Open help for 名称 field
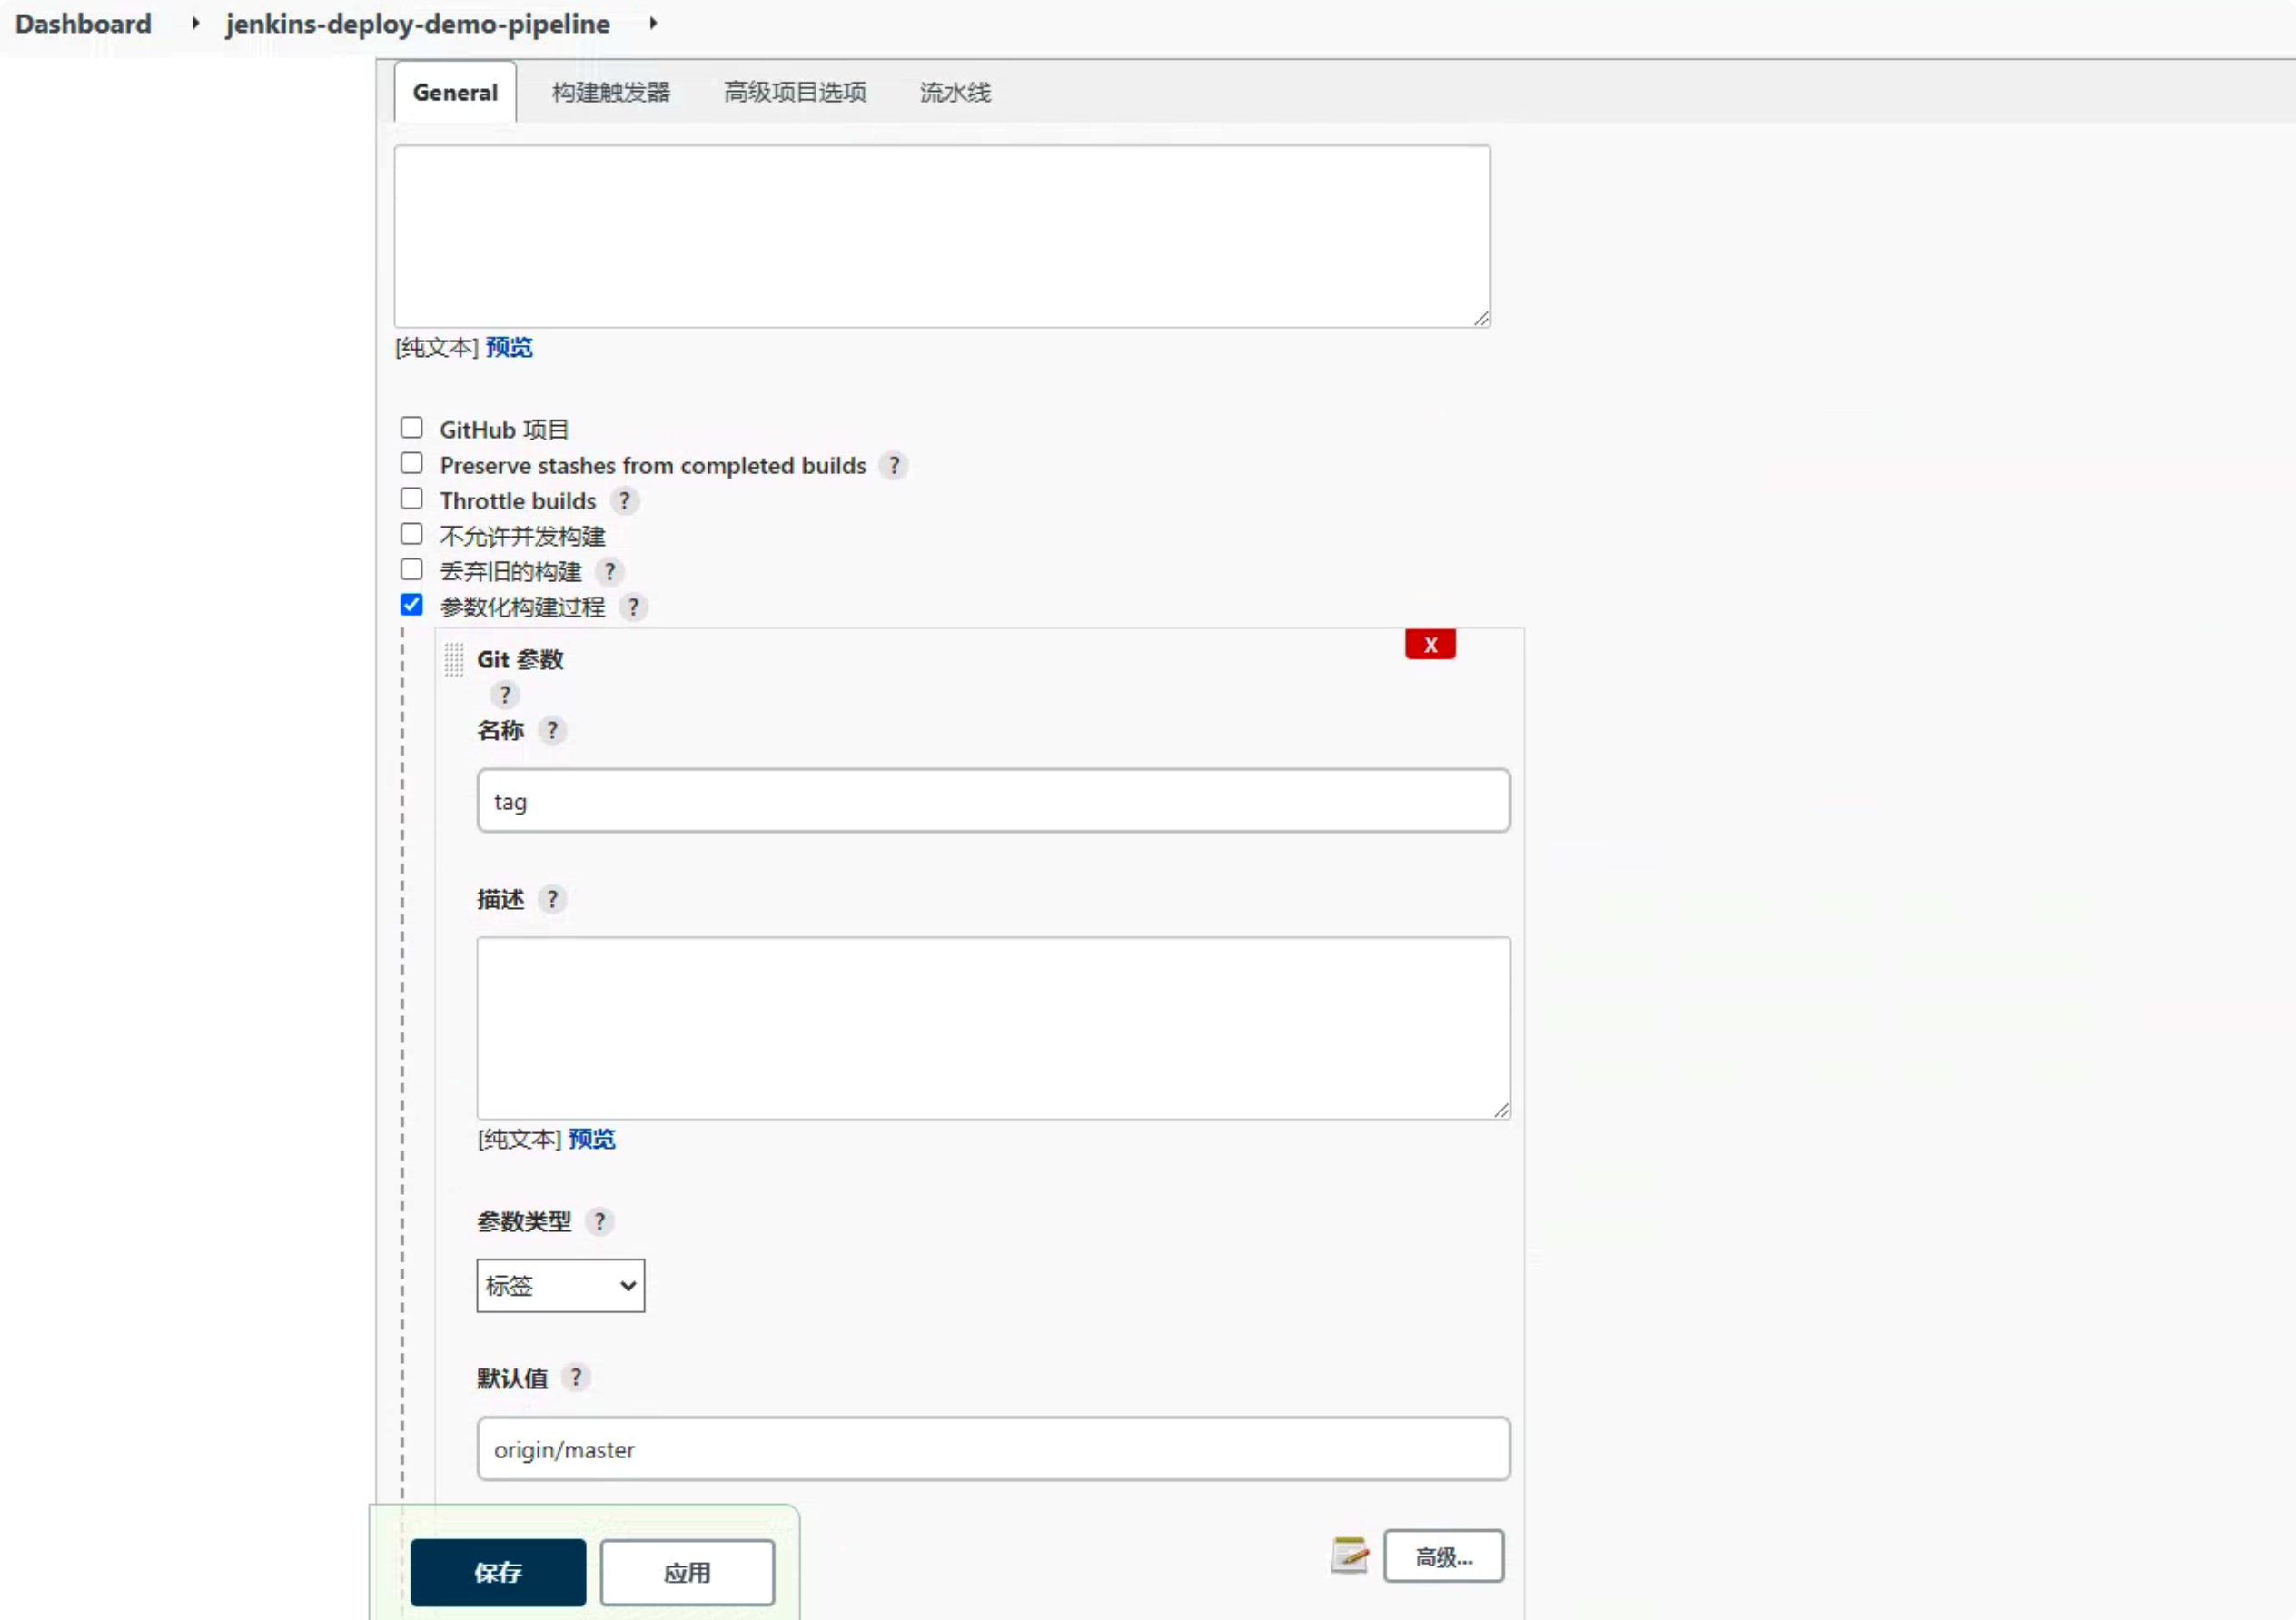Screen dimensions: 2296x1620 (552, 731)
